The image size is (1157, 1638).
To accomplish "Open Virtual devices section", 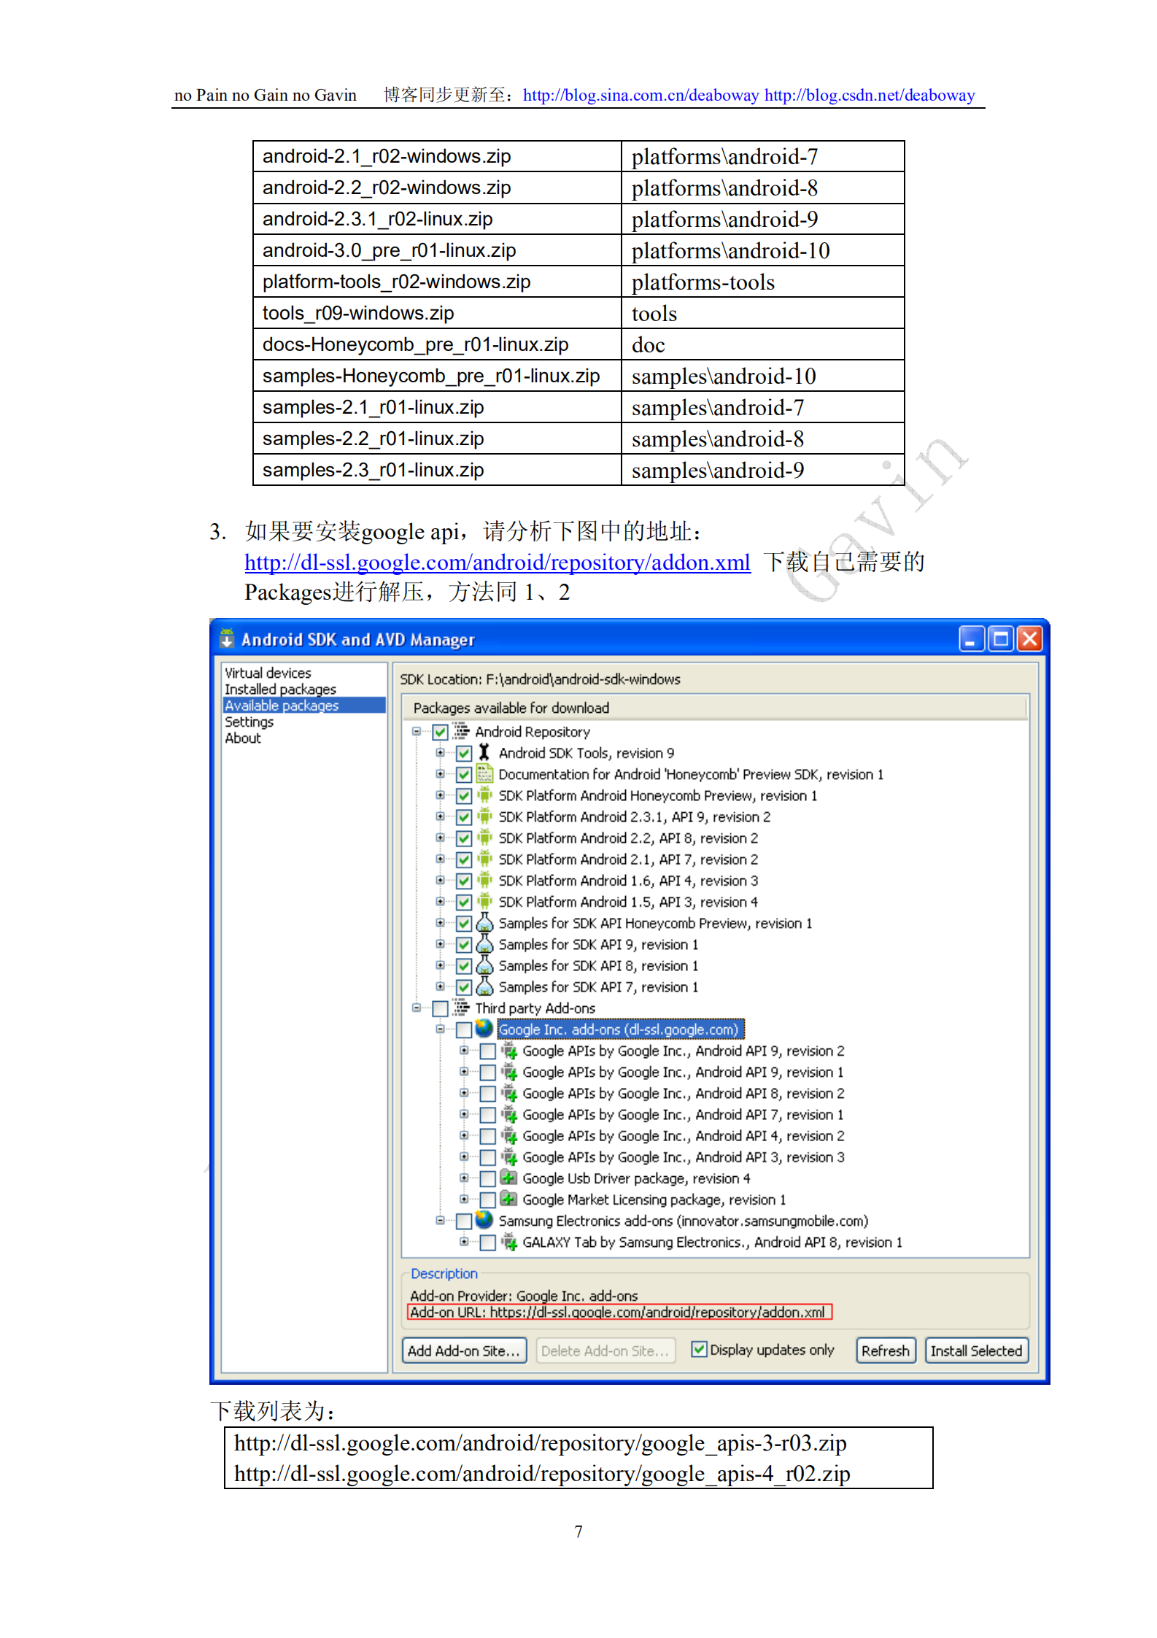I will [x=268, y=672].
